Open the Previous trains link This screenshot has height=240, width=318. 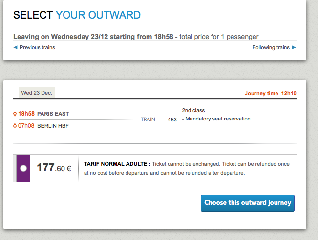point(37,47)
